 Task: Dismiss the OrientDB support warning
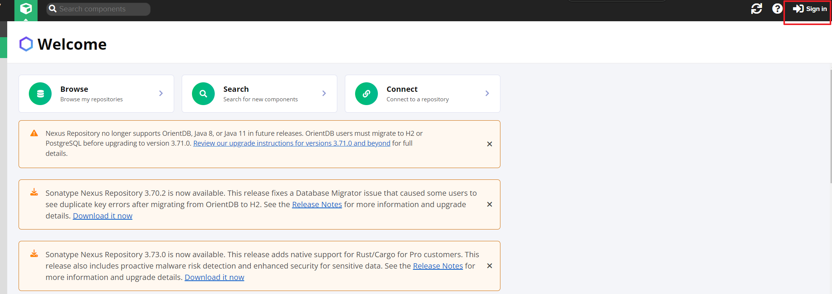tap(489, 144)
